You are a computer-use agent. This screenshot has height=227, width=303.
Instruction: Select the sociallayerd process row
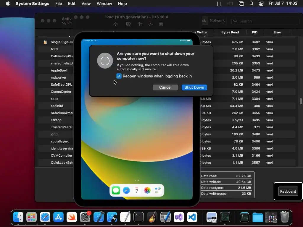167,141
